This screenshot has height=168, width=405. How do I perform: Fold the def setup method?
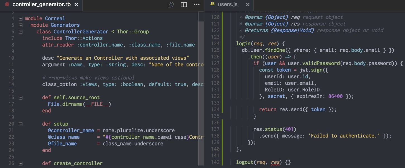point(20,124)
